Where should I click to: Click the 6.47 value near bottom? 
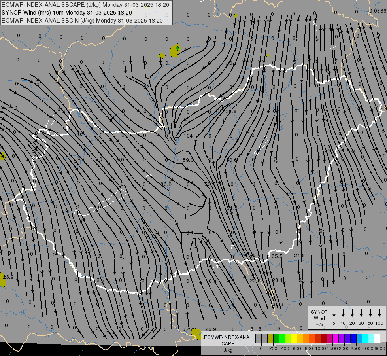click(188, 329)
